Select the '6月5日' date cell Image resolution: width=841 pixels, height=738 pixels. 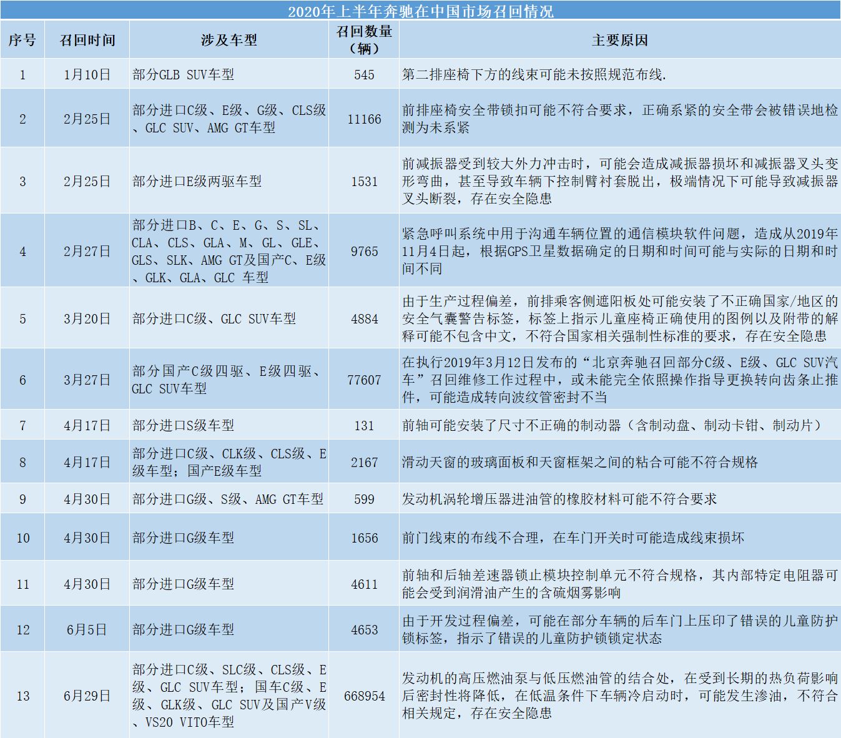click(87, 630)
